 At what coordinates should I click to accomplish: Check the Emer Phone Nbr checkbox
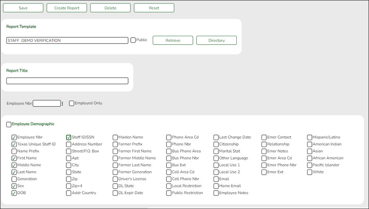pos(264,165)
